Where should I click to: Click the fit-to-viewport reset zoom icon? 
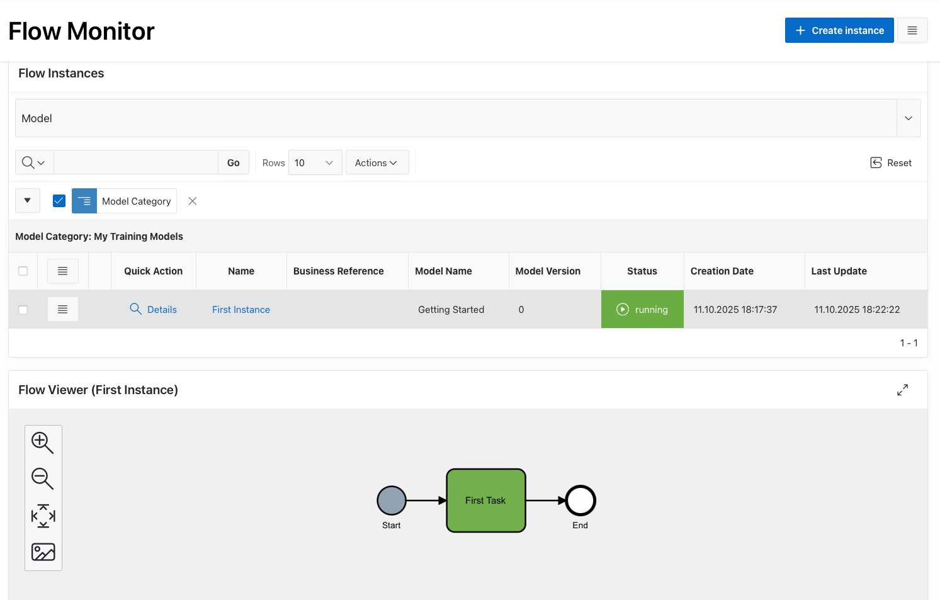43,516
